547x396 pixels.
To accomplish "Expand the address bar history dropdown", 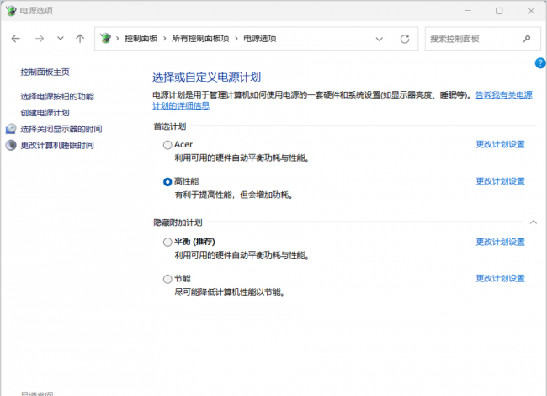I will 380,39.
